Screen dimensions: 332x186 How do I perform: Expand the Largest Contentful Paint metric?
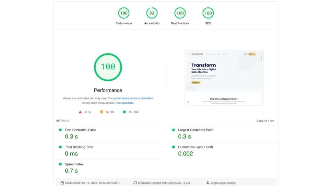pos(196,130)
